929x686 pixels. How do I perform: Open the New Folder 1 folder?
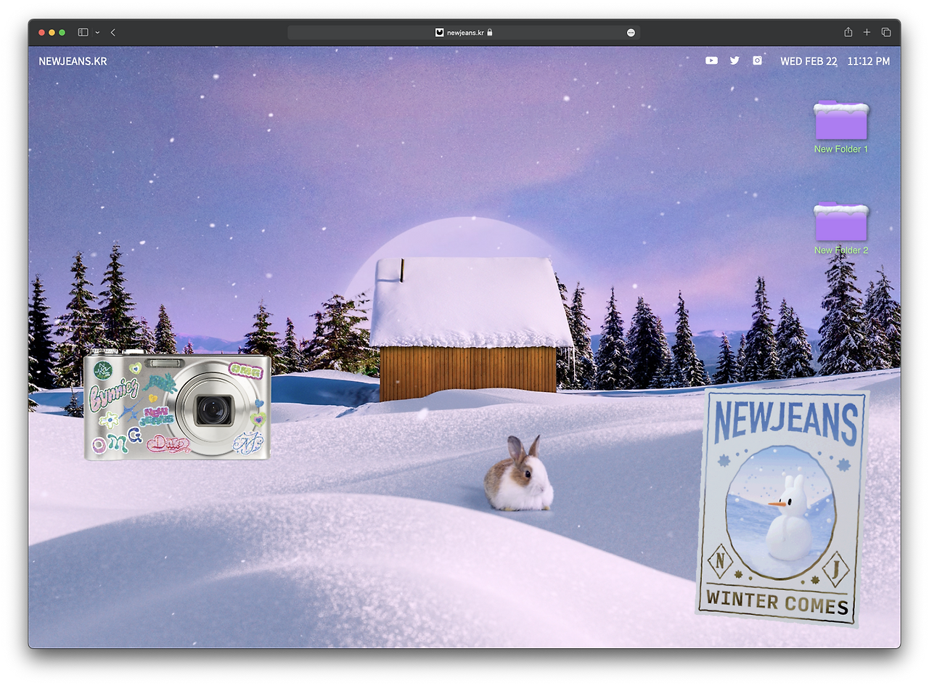pyautogui.click(x=841, y=127)
